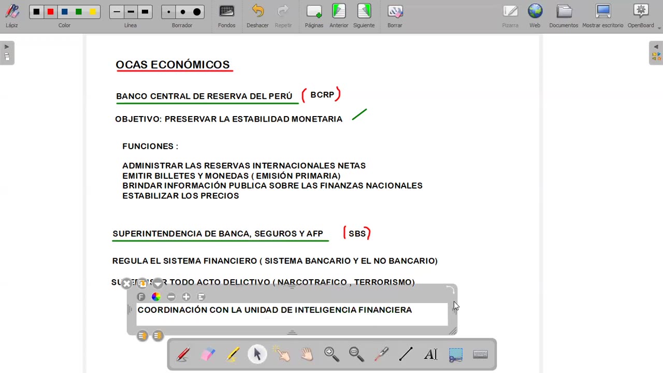Screen dimensions: 663x373
Task: Select the arrow selector tool
Action: (257, 354)
